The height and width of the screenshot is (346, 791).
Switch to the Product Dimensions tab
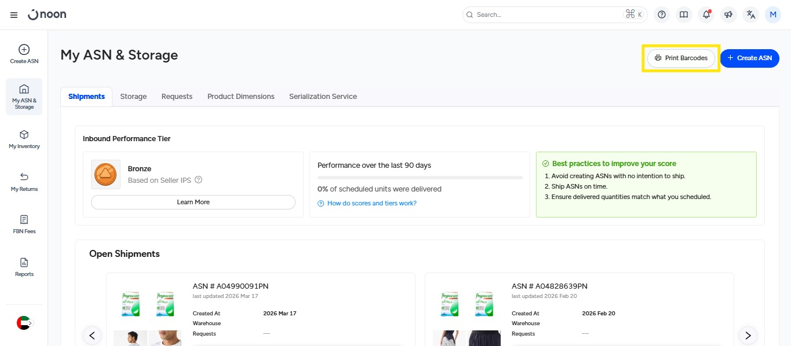point(240,97)
